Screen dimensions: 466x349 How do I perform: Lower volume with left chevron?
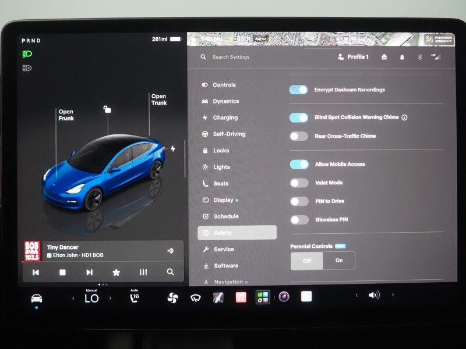pos(356,295)
